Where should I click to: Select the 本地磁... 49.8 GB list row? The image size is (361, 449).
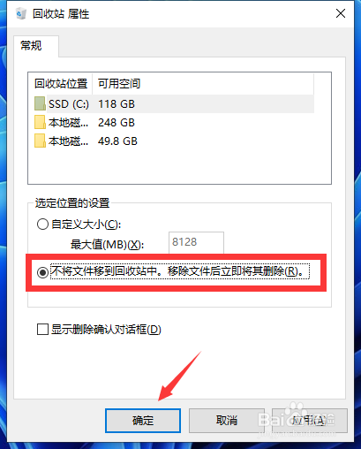click(x=174, y=141)
